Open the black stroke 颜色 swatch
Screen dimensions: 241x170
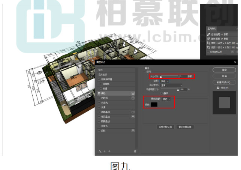pyautogui.click(x=154, y=105)
